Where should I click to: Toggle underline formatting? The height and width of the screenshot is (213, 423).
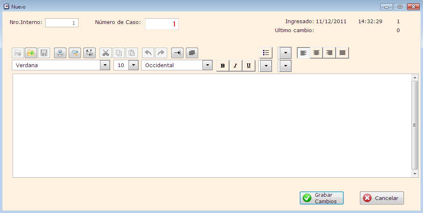pos(249,66)
